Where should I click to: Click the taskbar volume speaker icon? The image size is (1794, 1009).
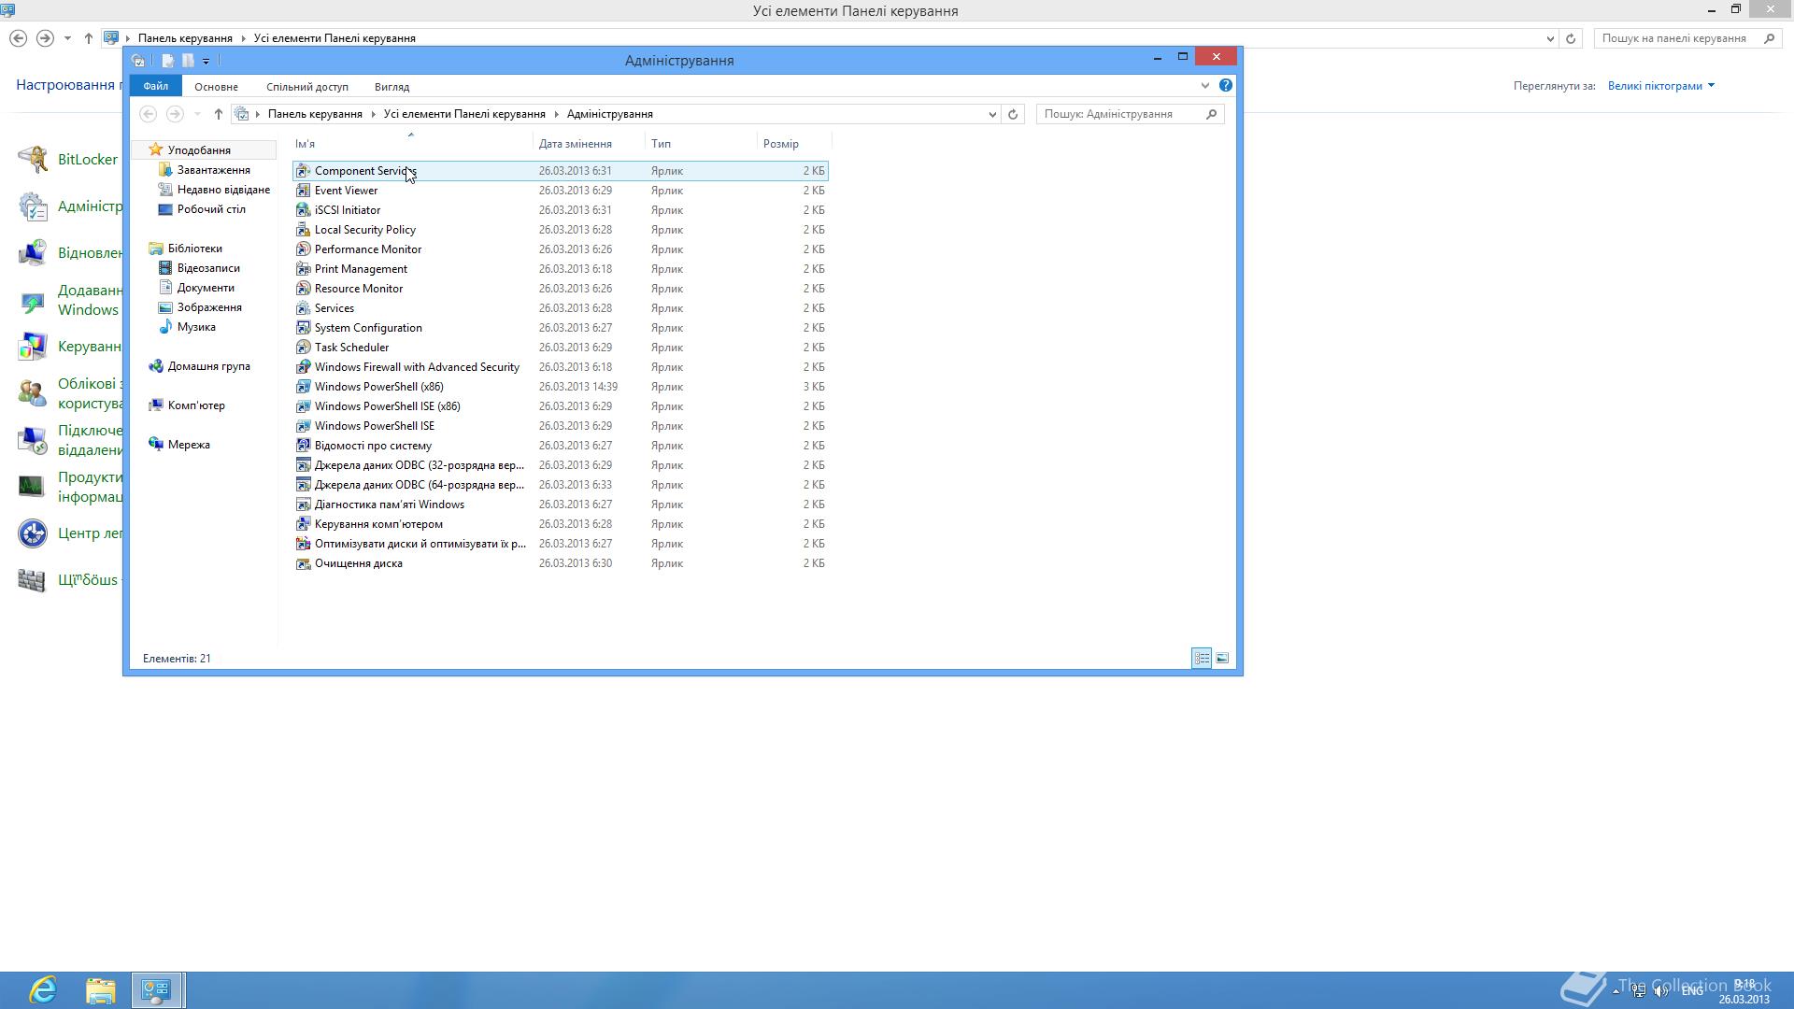pos(1661,990)
